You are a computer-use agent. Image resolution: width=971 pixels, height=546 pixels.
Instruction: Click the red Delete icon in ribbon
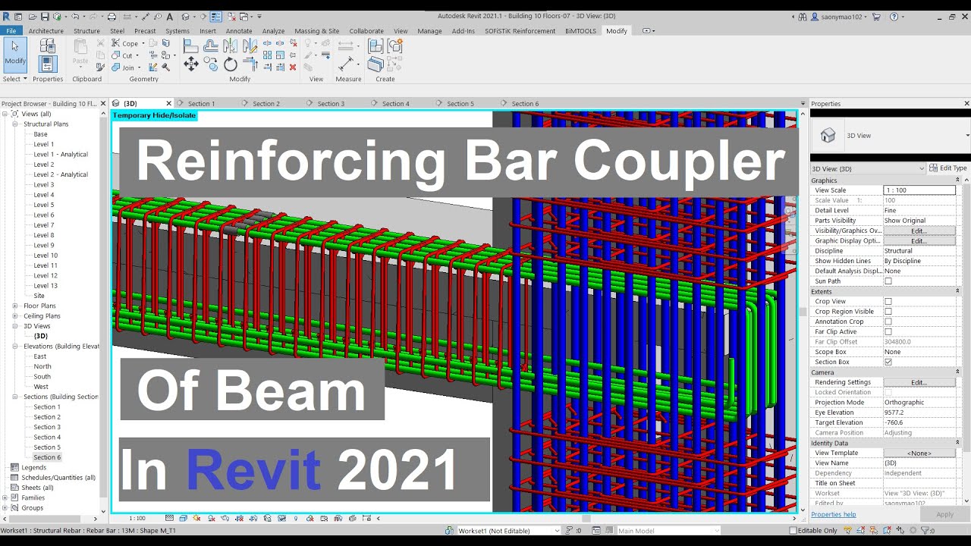click(293, 67)
